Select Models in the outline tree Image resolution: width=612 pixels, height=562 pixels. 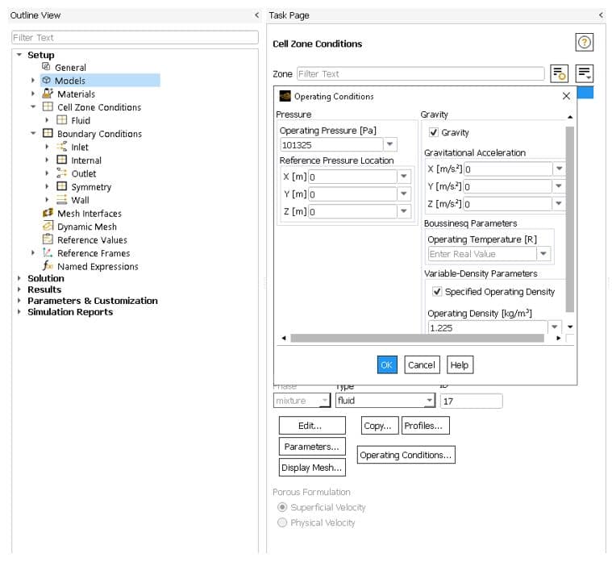(69, 81)
